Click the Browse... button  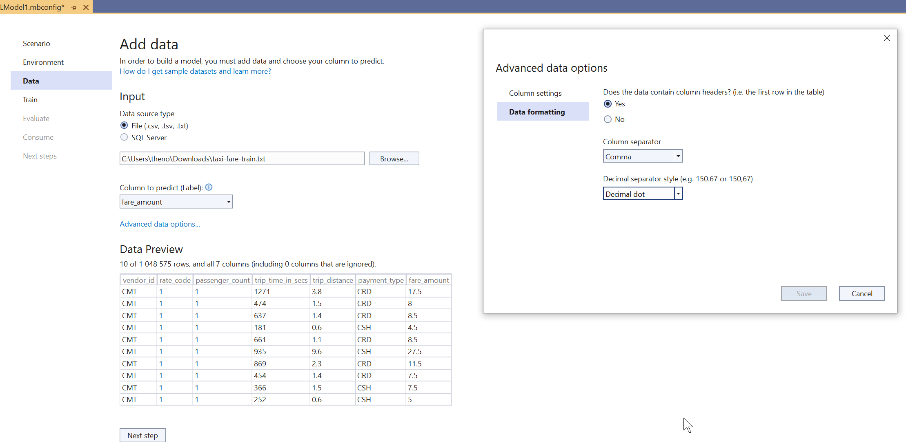pyautogui.click(x=394, y=159)
